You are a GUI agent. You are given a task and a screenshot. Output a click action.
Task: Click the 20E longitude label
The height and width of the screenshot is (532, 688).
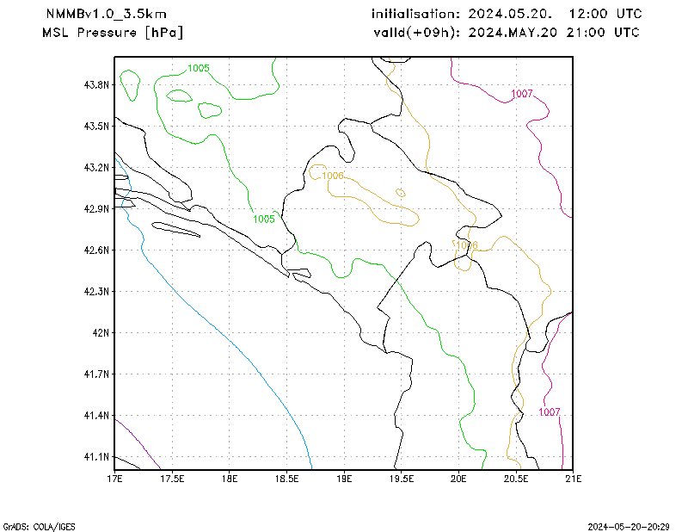(x=458, y=479)
